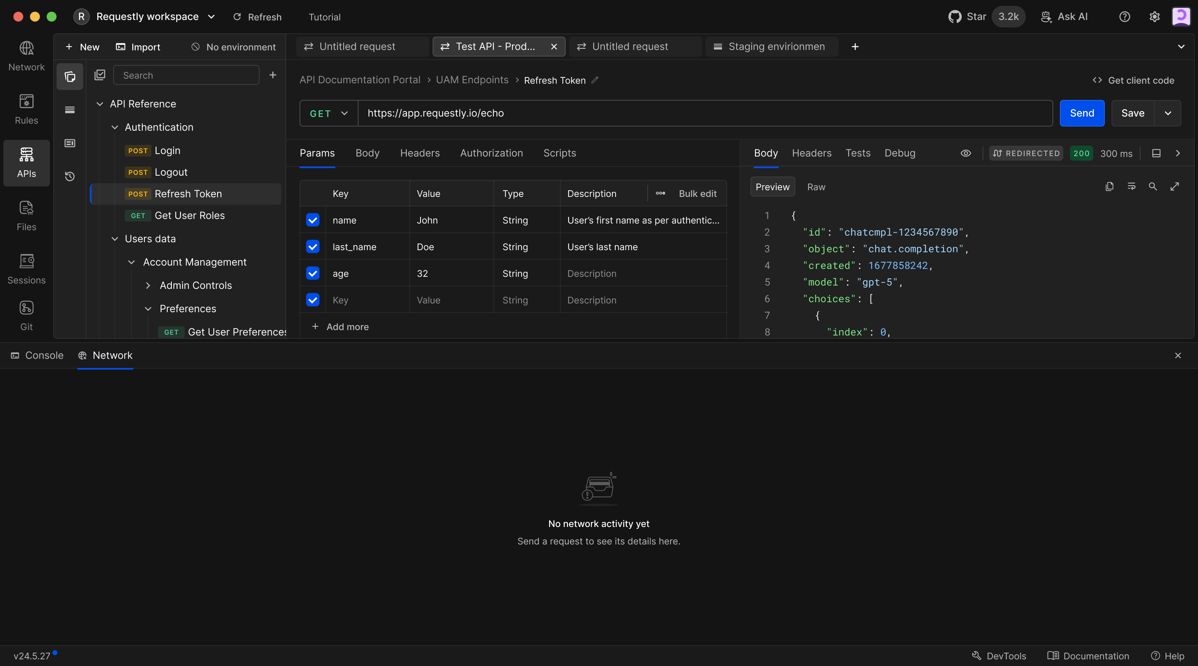Open the Network section in sidebar
The height and width of the screenshot is (666, 1198).
tap(27, 56)
